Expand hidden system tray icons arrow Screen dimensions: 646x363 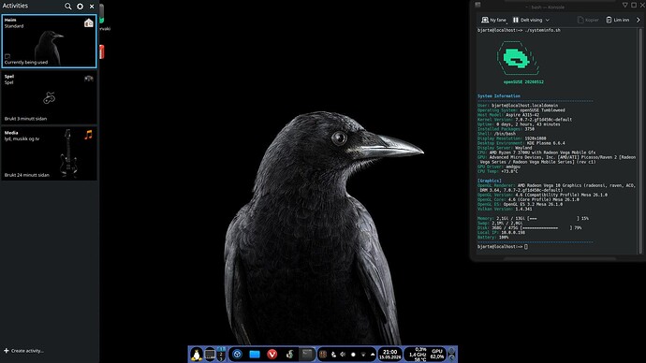[x=373, y=355]
